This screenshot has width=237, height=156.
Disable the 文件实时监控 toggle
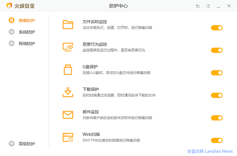(216, 28)
